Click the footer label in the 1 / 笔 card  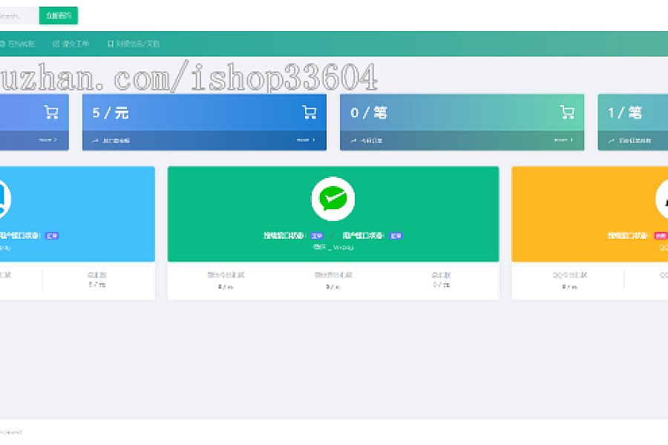635,140
